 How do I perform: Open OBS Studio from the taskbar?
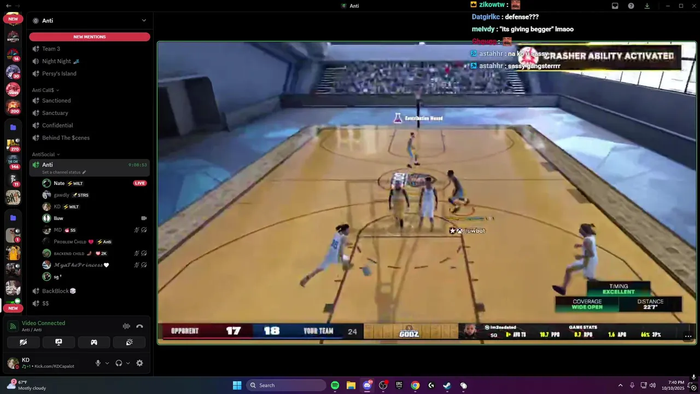click(x=383, y=385)
